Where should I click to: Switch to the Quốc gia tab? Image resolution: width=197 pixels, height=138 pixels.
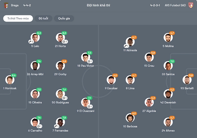pos(64,19)
